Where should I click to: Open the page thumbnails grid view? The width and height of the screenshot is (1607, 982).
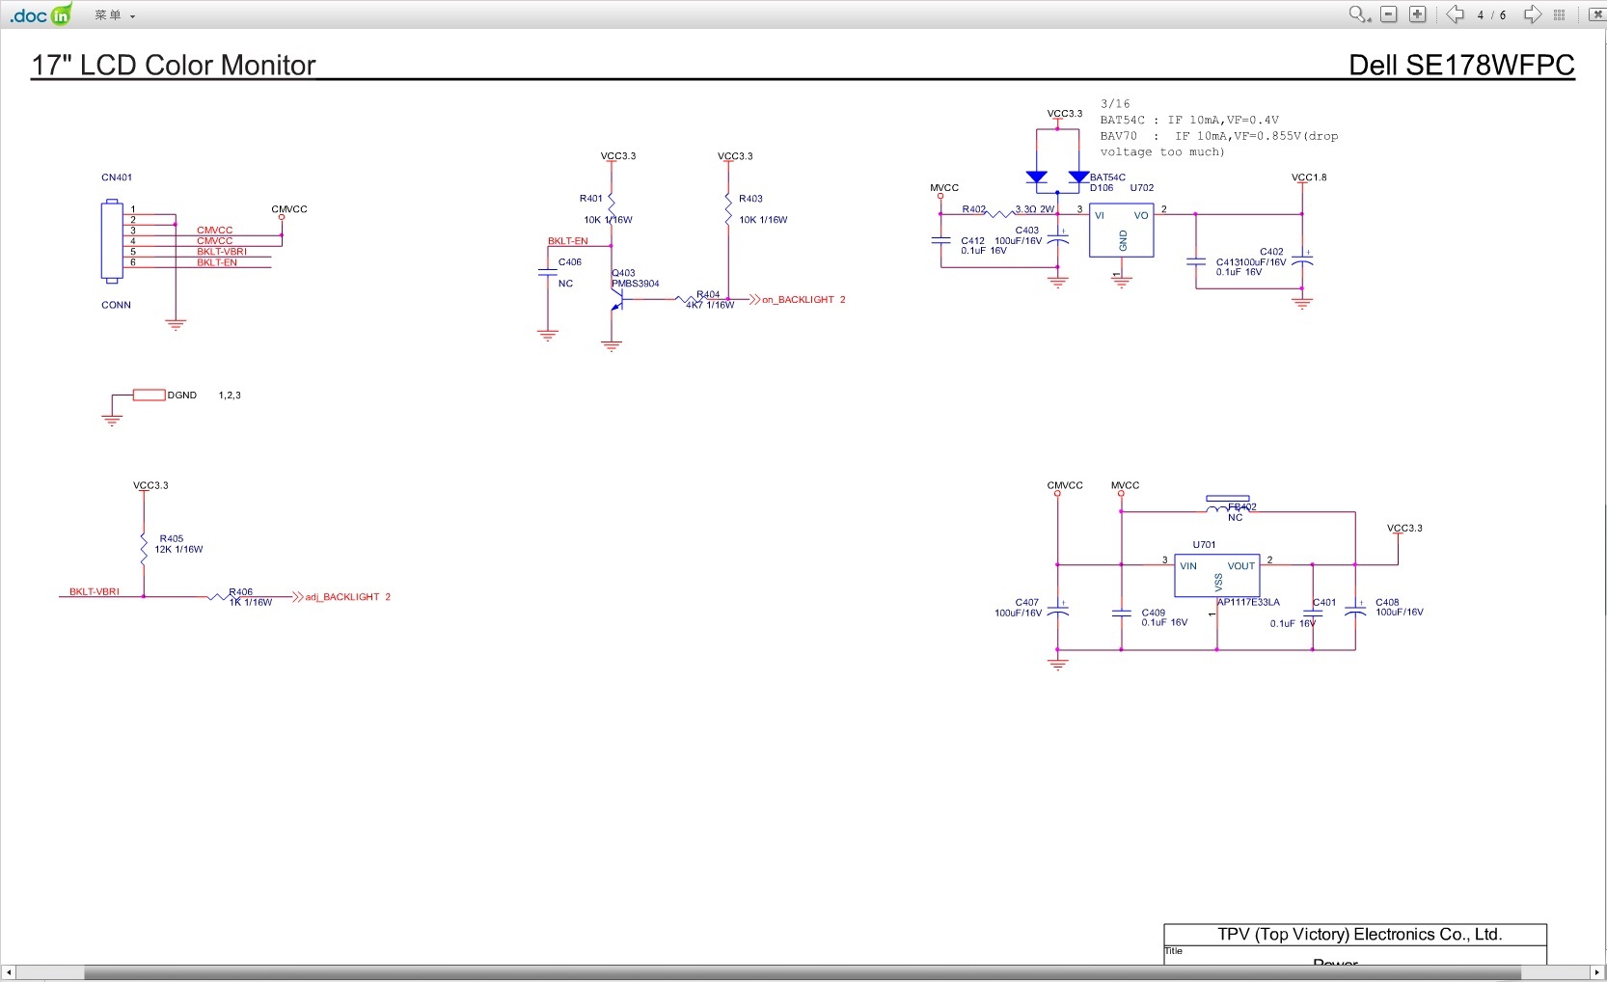1560,14
